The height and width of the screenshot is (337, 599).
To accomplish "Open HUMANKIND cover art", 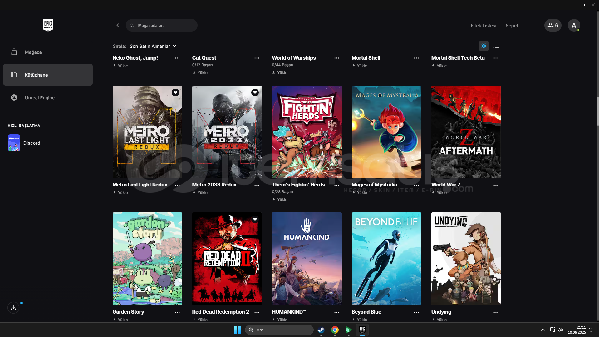I will (x=307, y=259).
